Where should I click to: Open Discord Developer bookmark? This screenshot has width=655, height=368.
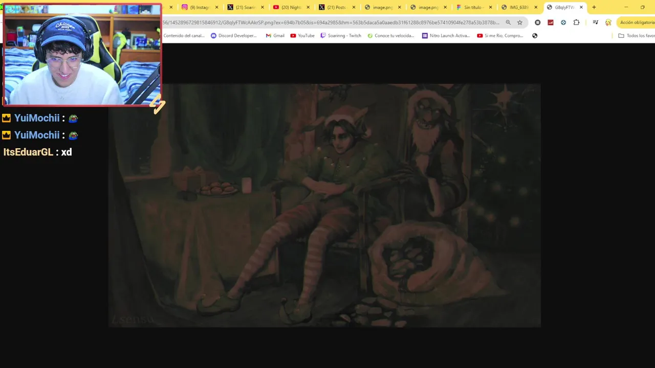(234, 36)
